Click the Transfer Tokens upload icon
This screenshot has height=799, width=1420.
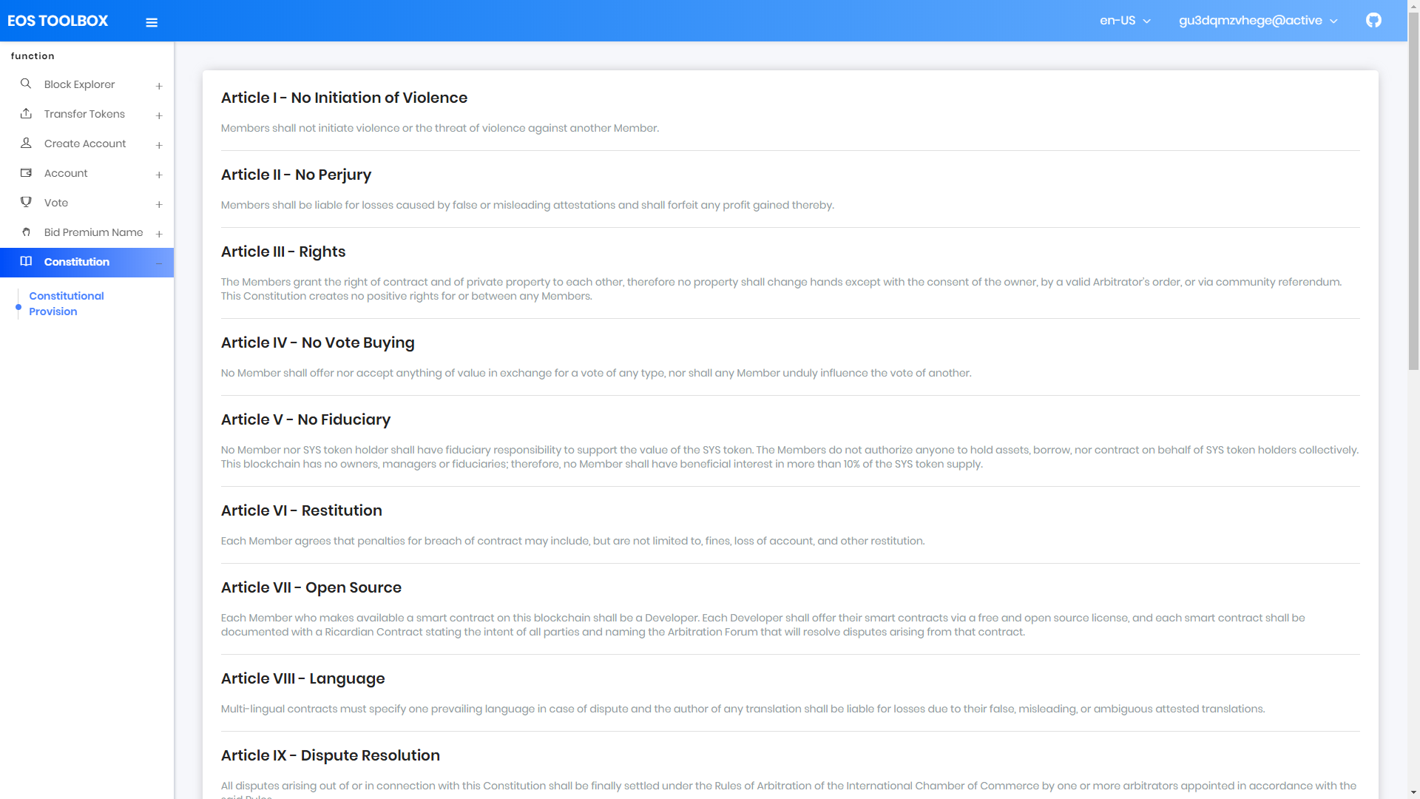click(26, 113)
